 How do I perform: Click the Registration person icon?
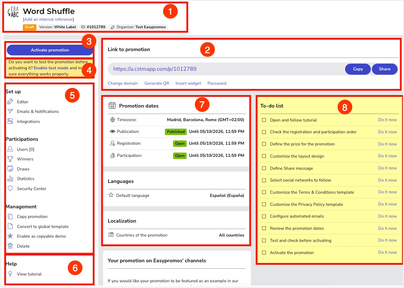112,143
